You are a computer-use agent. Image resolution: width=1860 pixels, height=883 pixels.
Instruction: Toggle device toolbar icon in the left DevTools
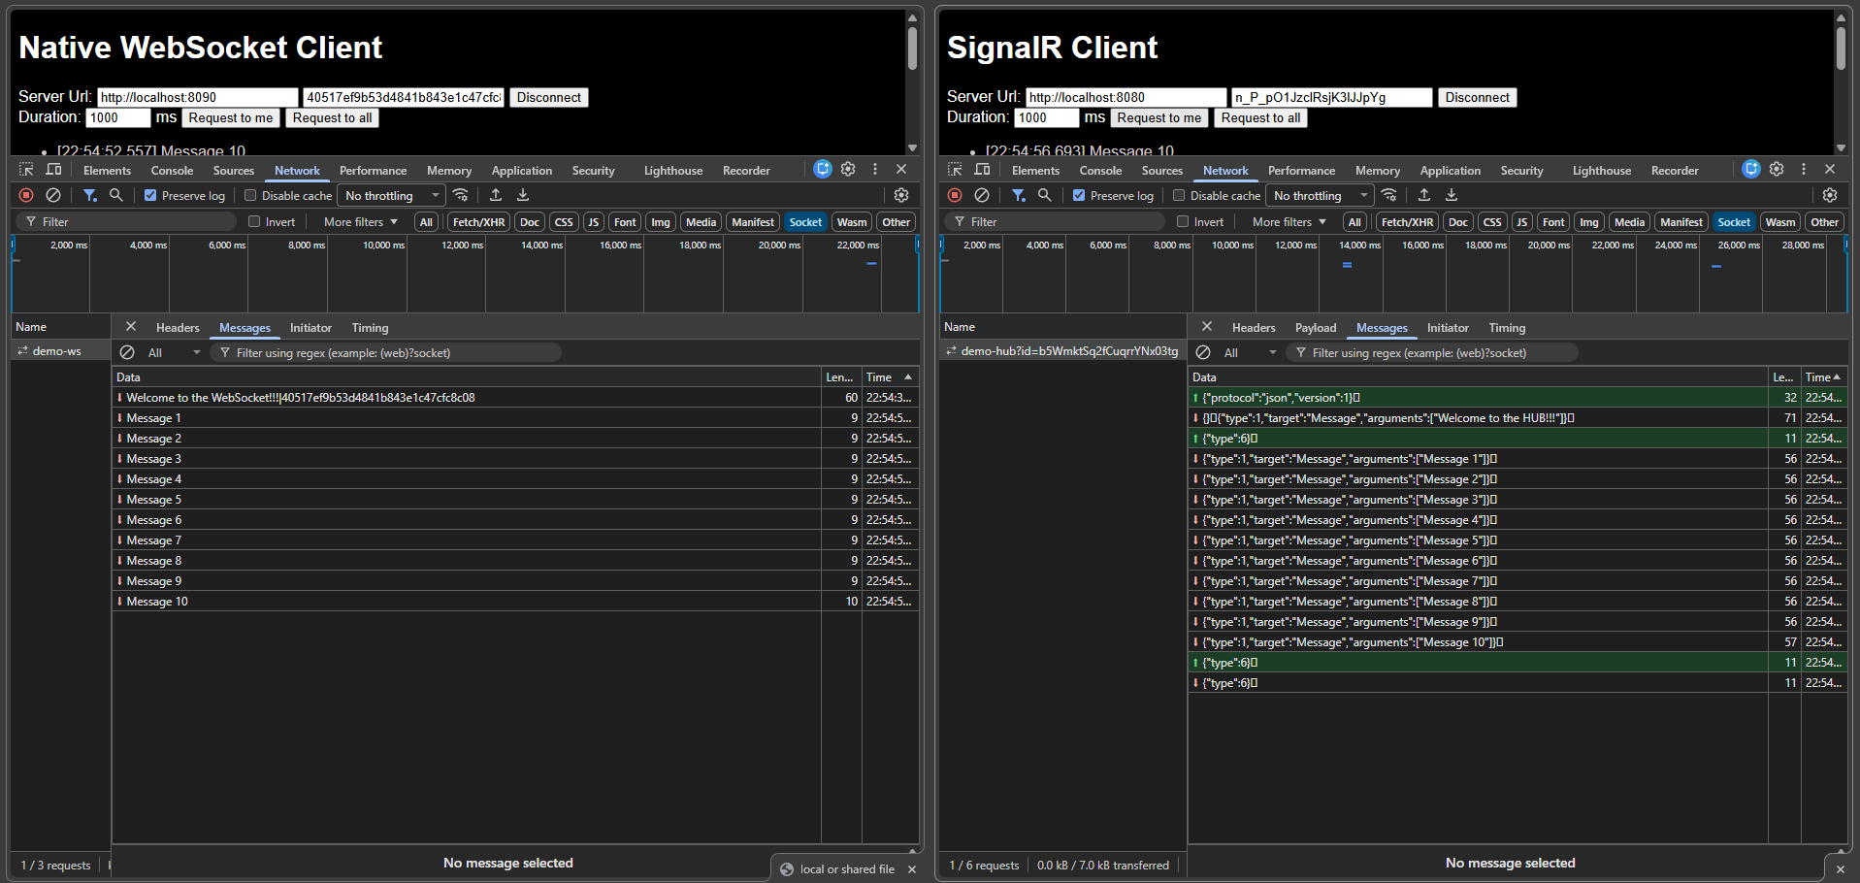pyautogui.click(x=53, y=170)
